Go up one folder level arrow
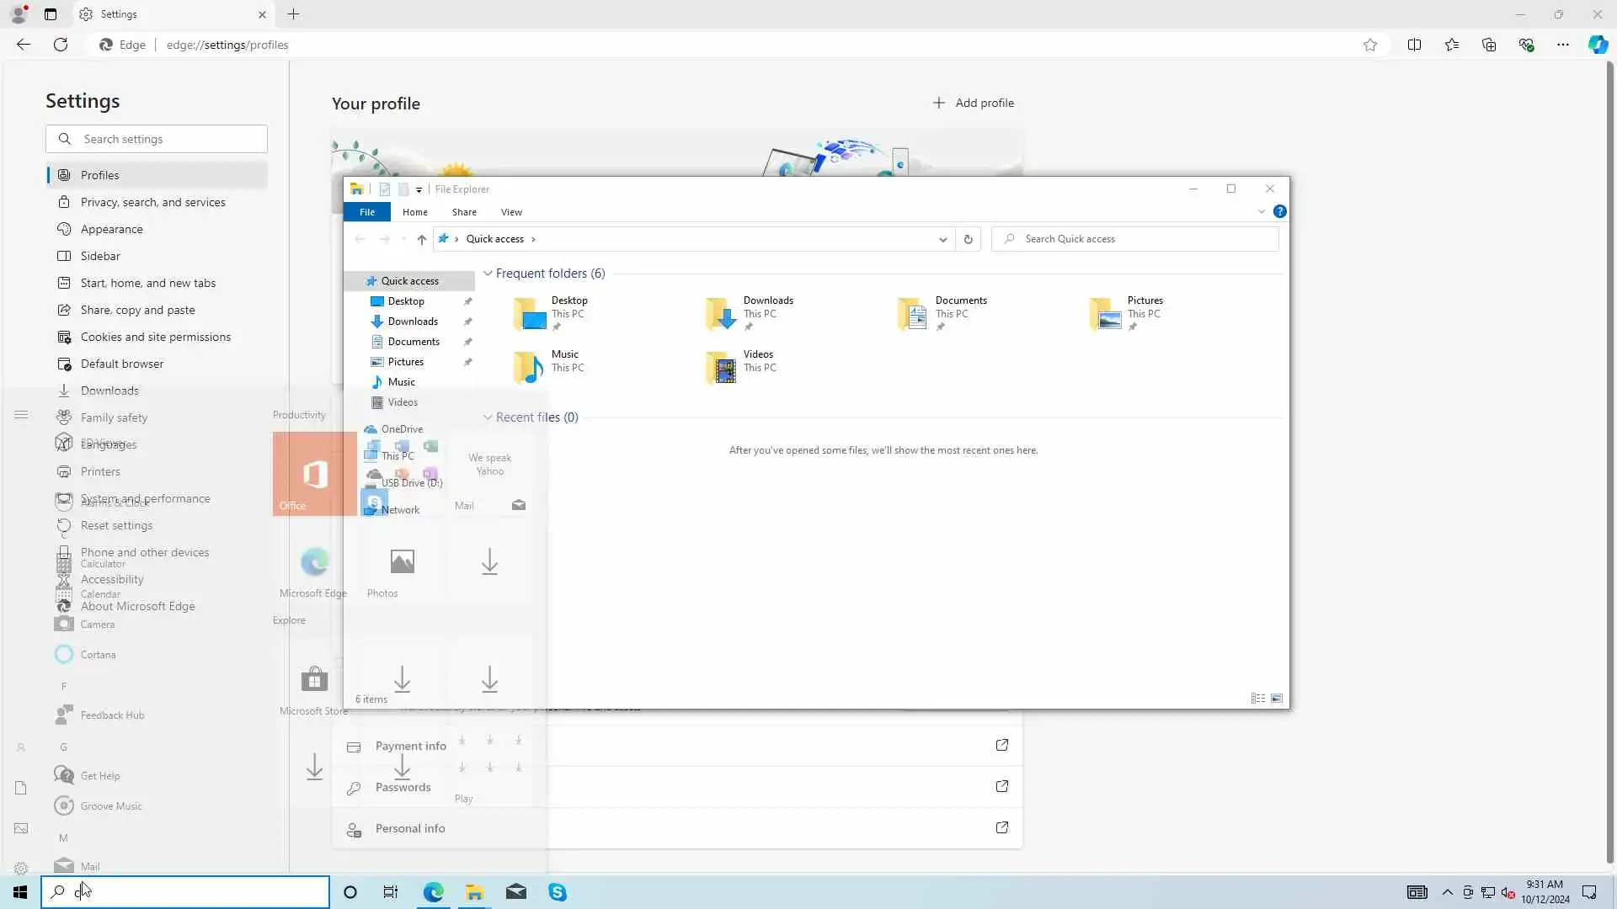 click(422, 239)
